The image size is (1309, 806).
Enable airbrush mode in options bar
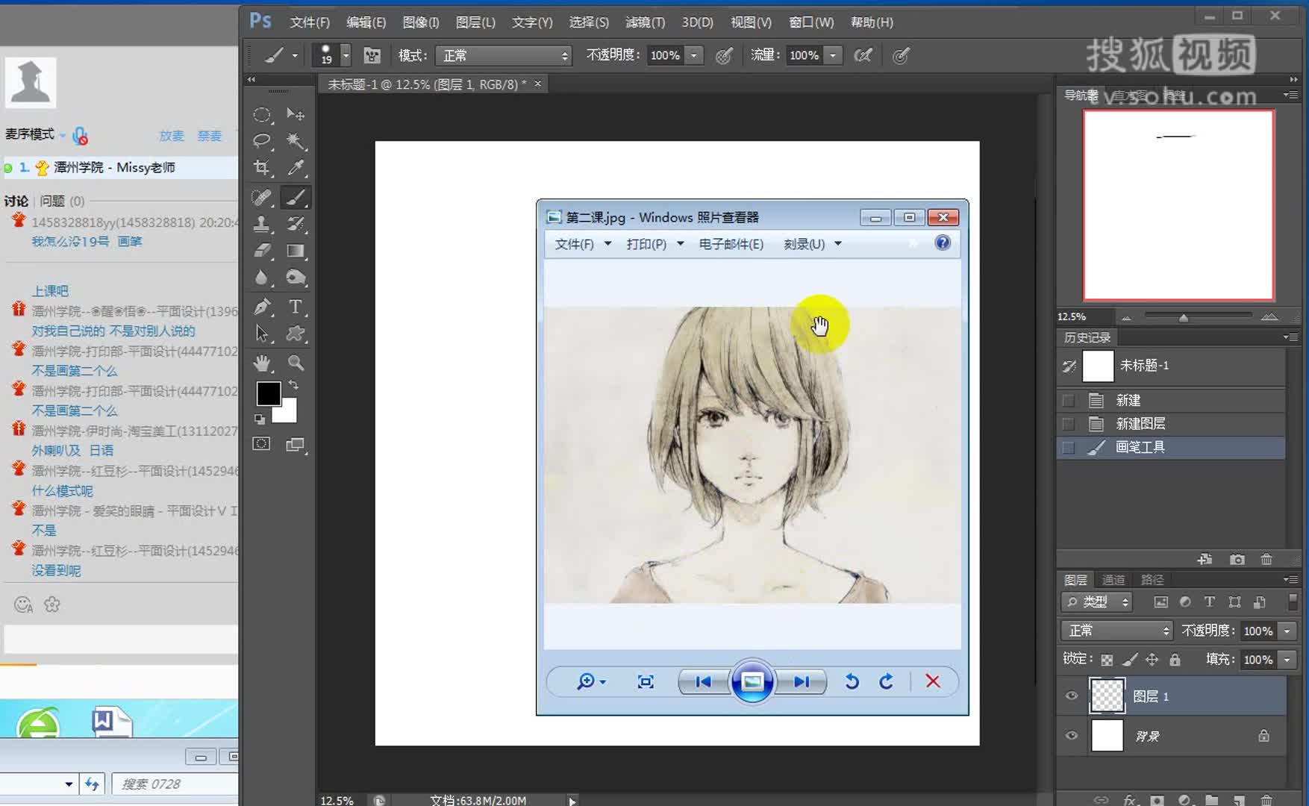863,55
